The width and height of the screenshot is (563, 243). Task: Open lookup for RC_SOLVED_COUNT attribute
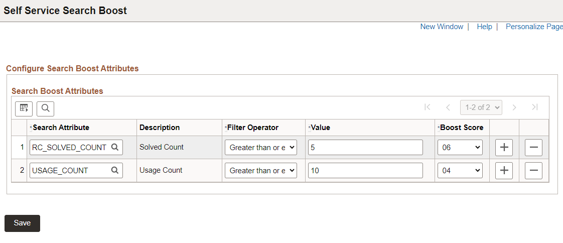click(114, 147)
